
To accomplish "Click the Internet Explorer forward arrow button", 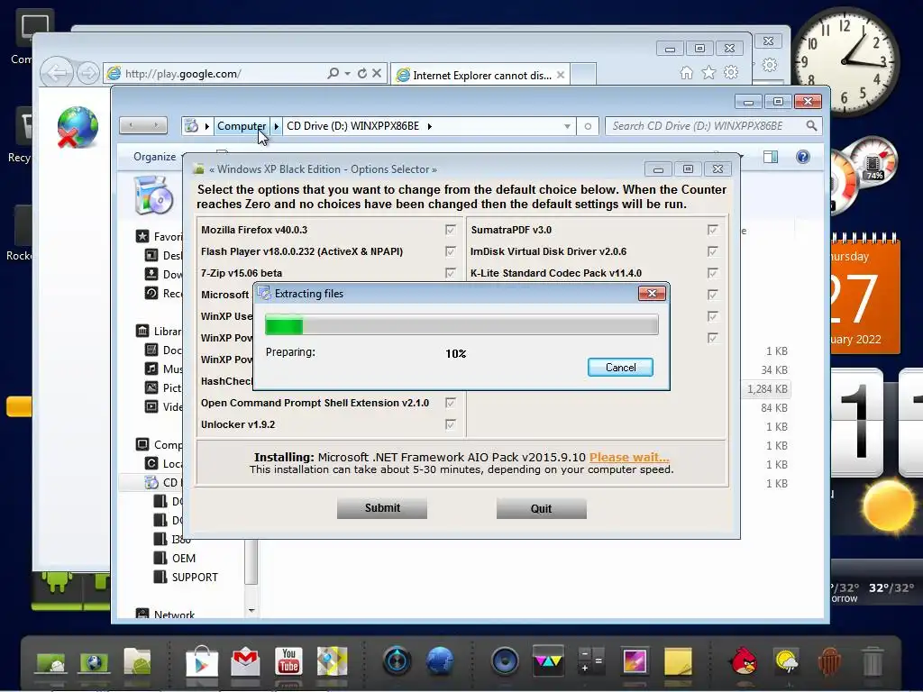I will click(x=87, y=73).
